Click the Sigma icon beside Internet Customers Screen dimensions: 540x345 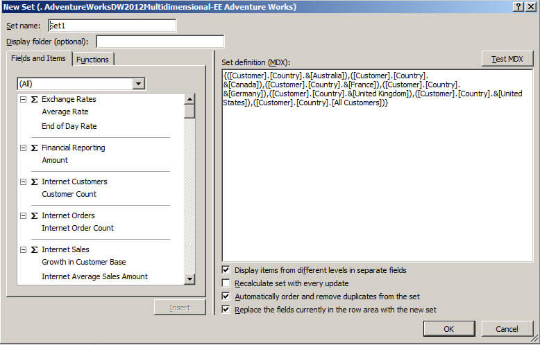(34, 182)
